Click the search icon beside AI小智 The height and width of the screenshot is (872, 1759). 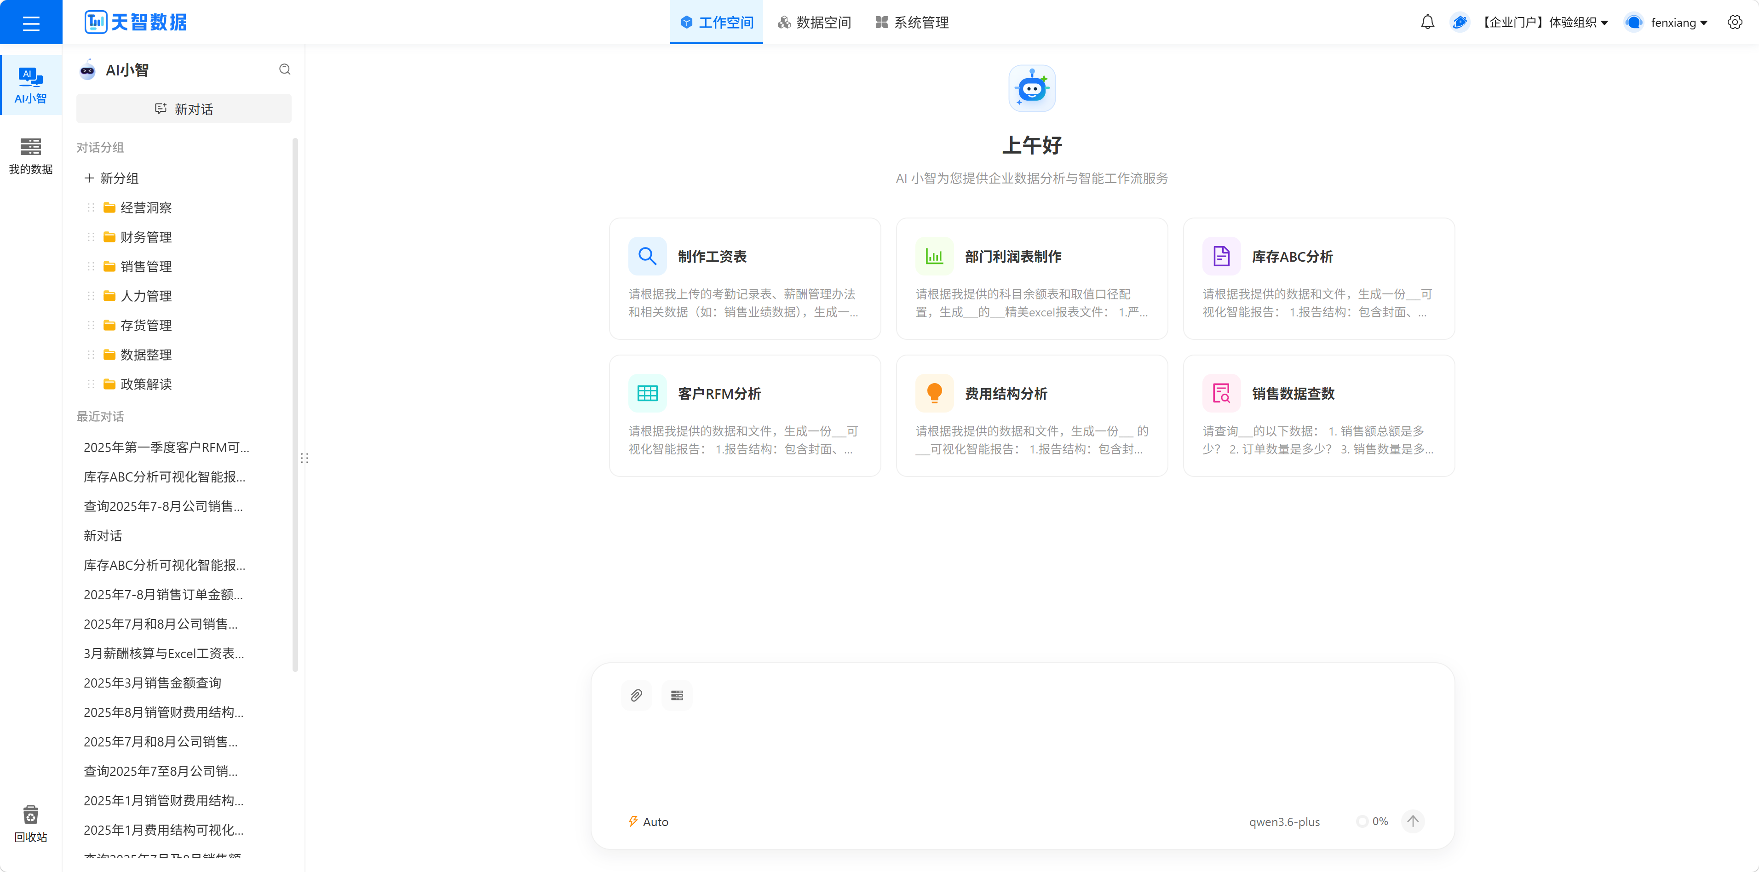click(285, 69)
